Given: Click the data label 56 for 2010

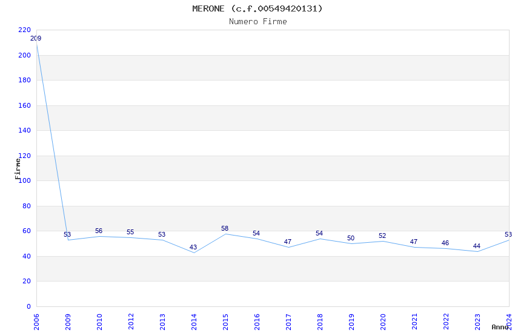Looking at the screenshot, I should pyautogui.click(x=99, y=231).
